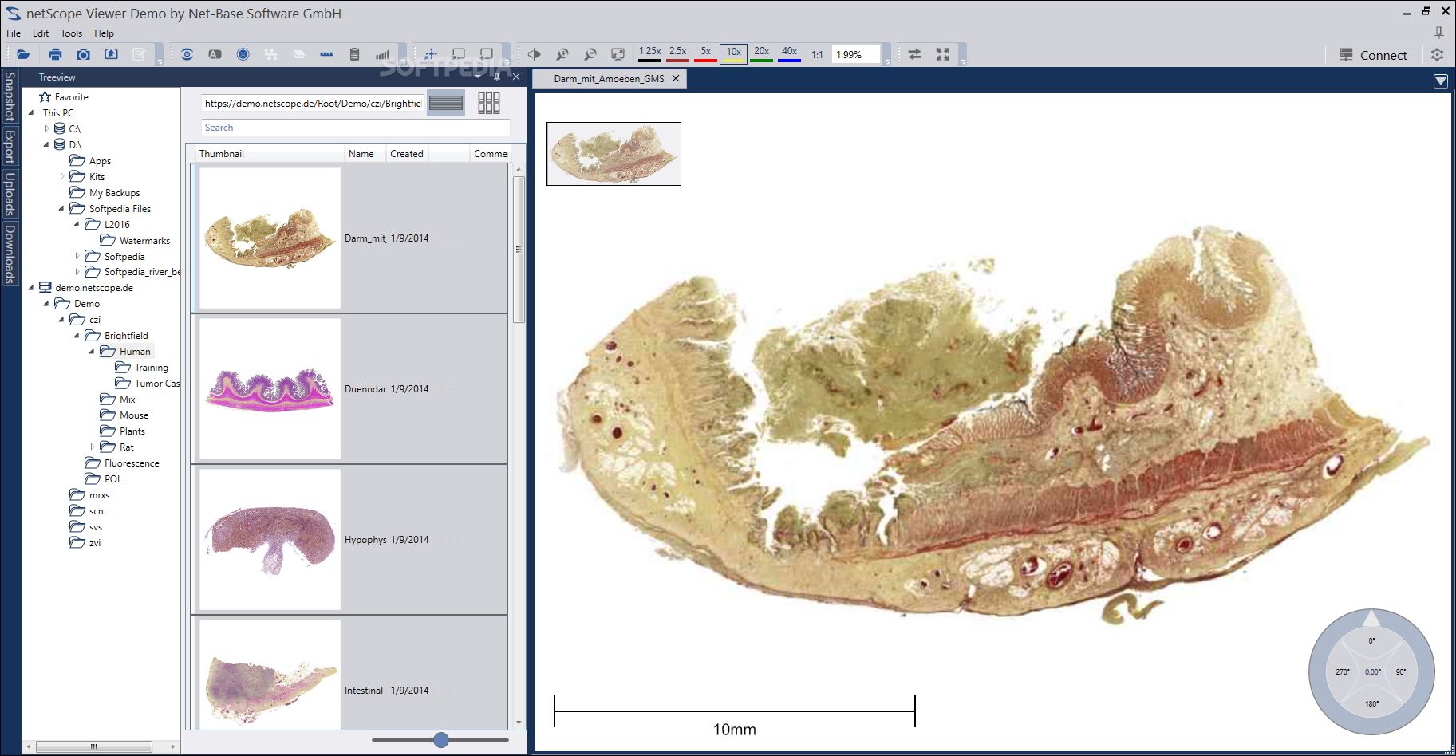Select 2.5x magnification

677,53
